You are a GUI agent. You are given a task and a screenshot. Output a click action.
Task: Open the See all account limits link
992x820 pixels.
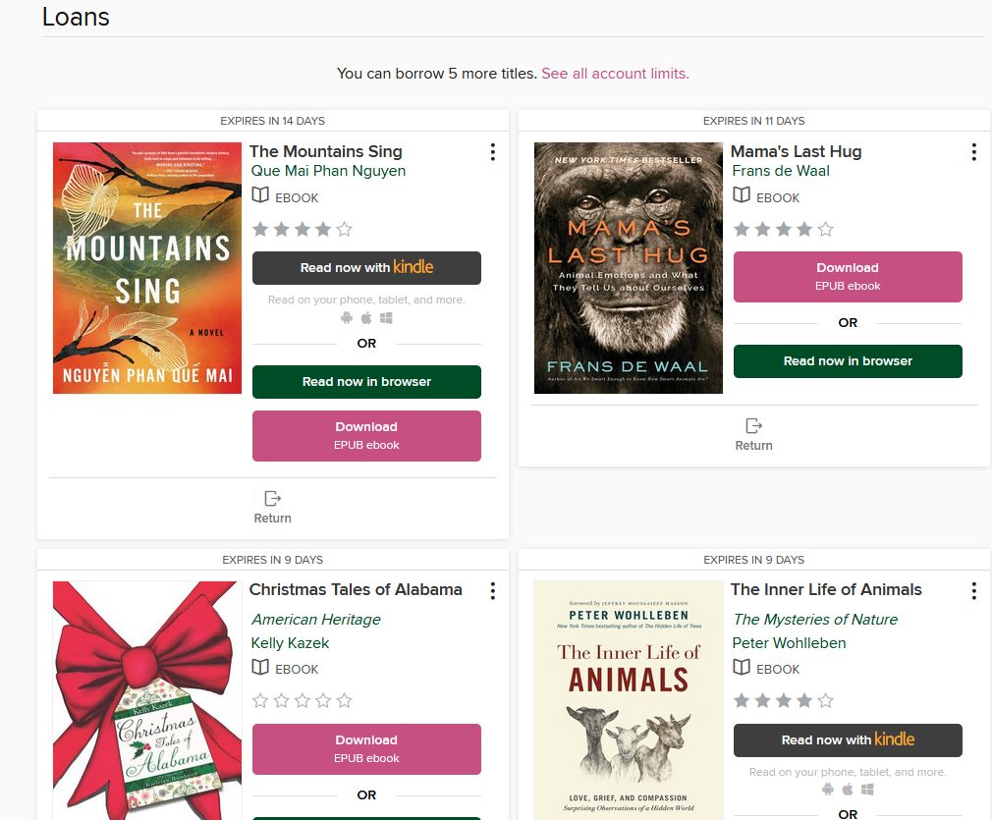coord(615,74)
